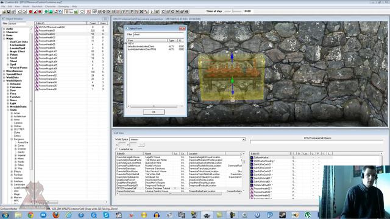
Task: Toggle the lightbulb lighting icon
Action: 66,12
